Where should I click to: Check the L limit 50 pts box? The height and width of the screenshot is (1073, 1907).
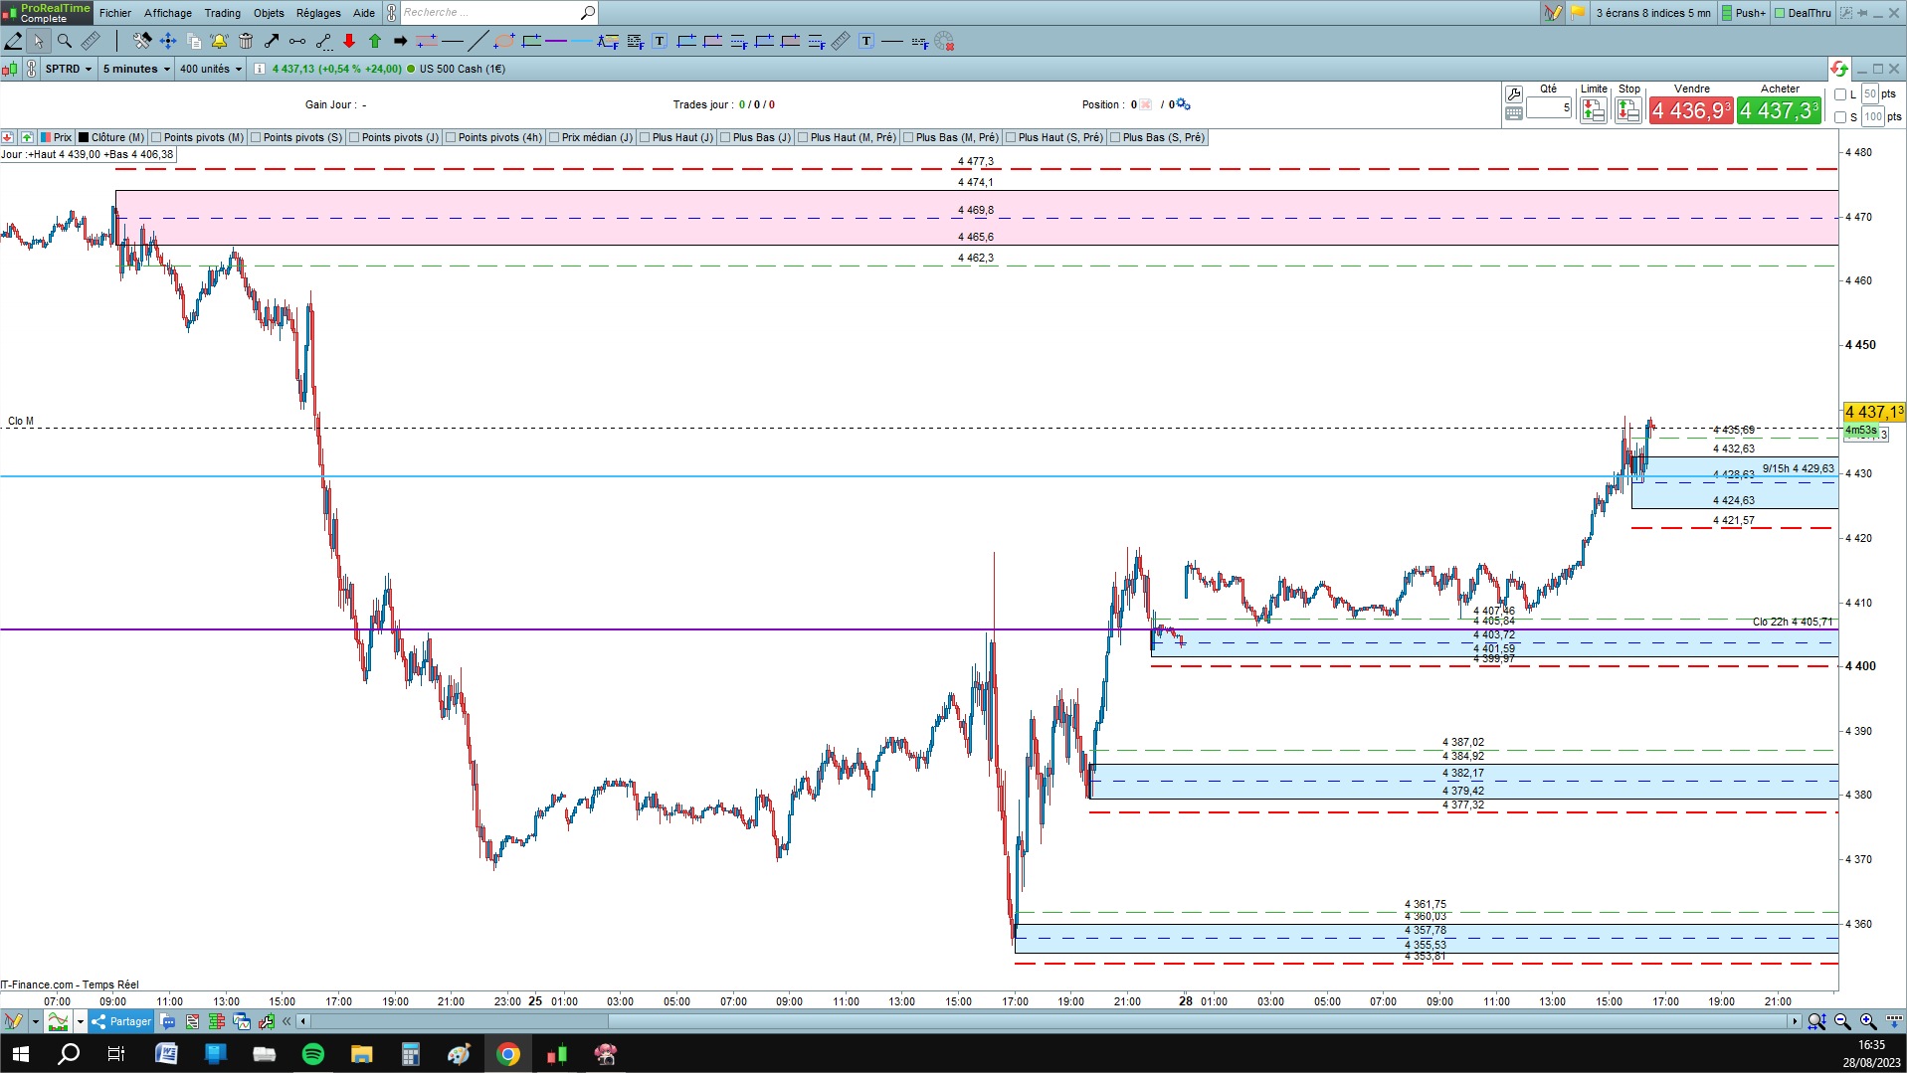tap(1840, 94)
